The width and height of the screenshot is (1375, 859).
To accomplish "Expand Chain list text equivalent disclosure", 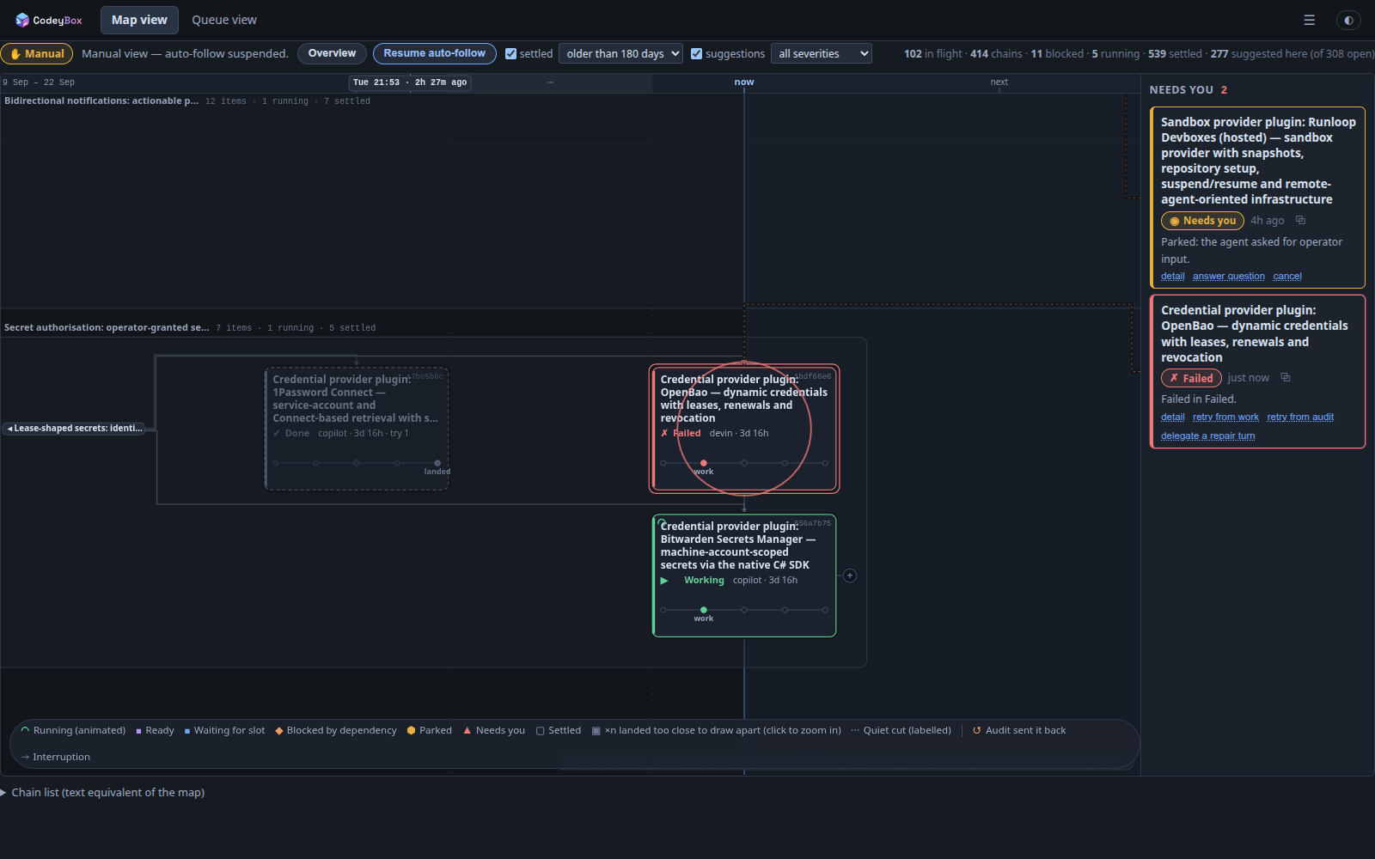I will pos(103,793).
